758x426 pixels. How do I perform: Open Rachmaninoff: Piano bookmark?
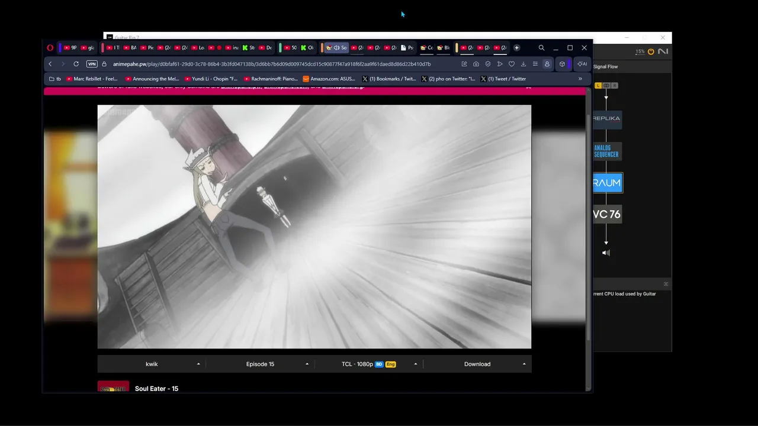(271, 79)
